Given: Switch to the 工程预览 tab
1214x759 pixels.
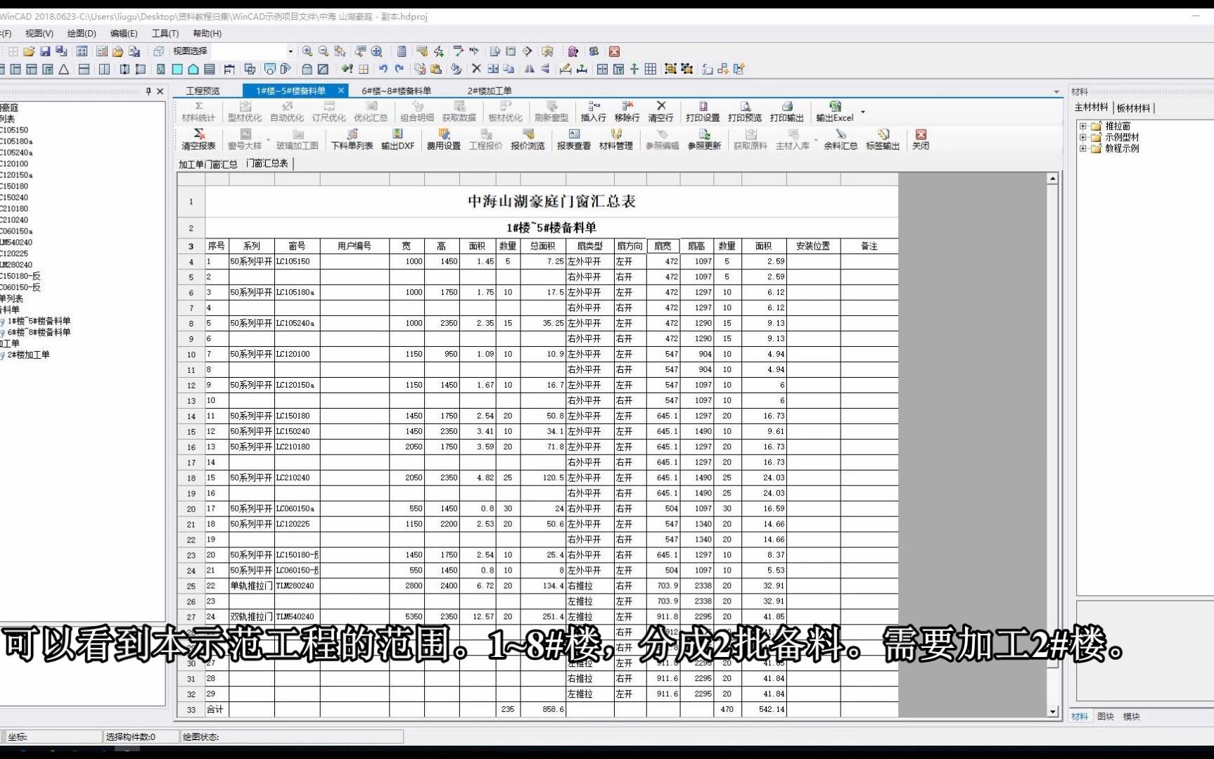Looking at the screenshot, I should click(203, 91).
